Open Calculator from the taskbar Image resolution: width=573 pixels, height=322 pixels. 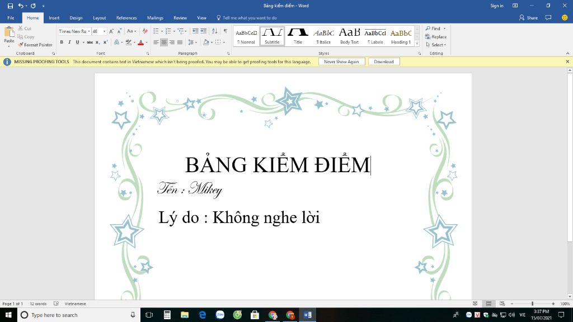167,315
